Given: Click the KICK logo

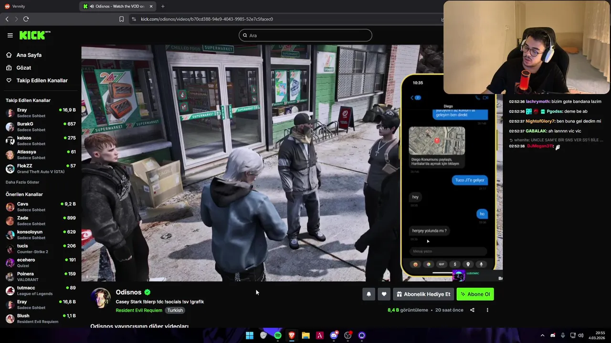Looking at the screenshot, I should point(34,35).
